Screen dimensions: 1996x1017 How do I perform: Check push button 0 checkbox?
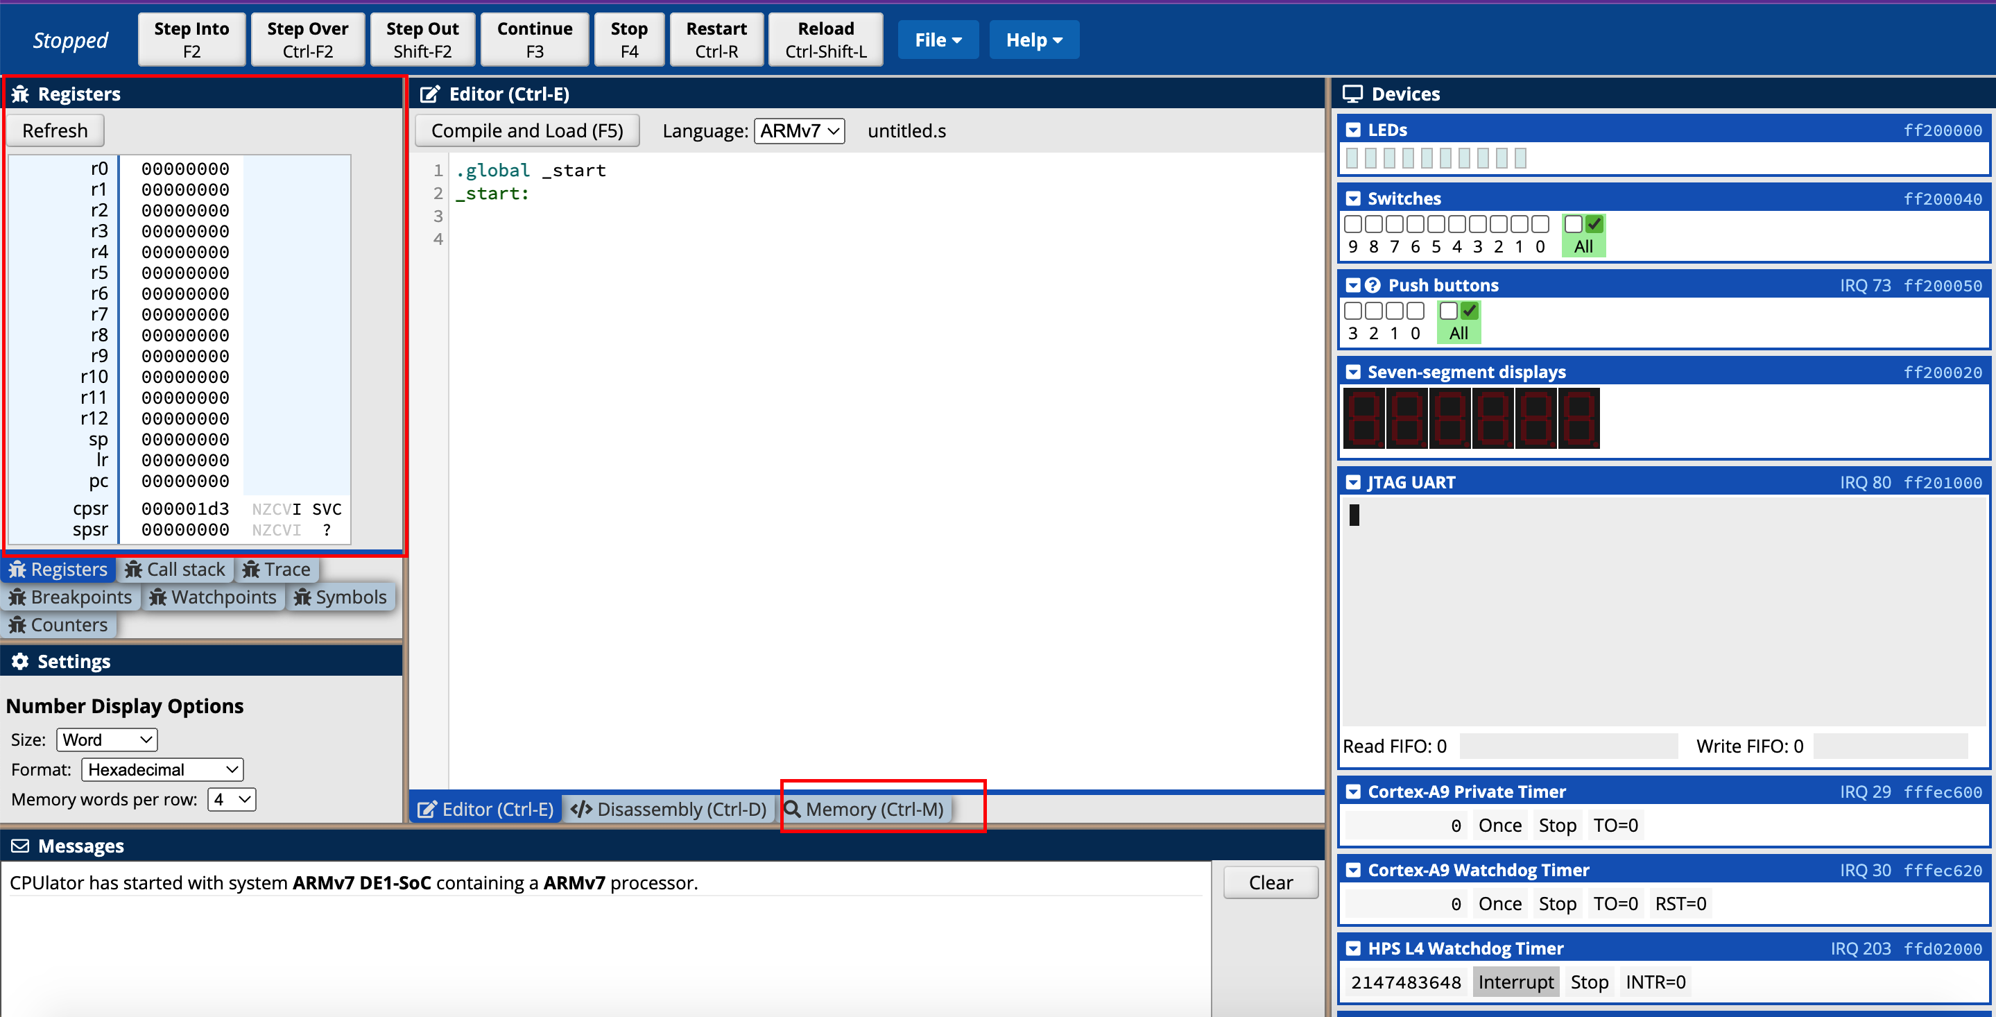pos(1415,311)
